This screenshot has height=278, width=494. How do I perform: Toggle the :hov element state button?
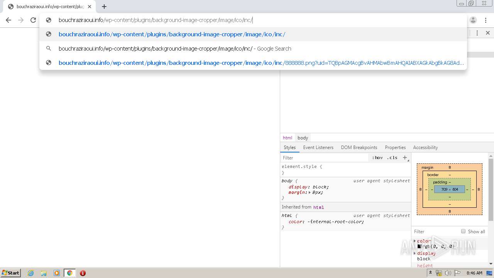coord(377,158)
